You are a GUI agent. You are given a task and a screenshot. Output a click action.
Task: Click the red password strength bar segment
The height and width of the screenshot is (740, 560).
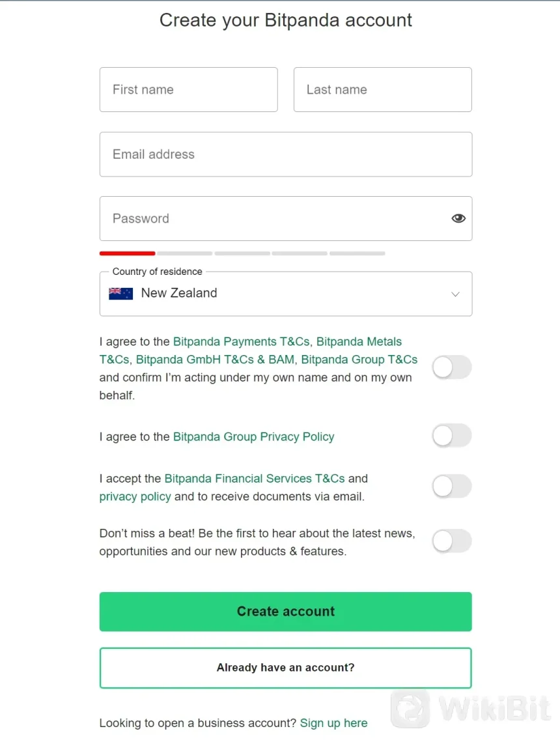coord(127,253)
